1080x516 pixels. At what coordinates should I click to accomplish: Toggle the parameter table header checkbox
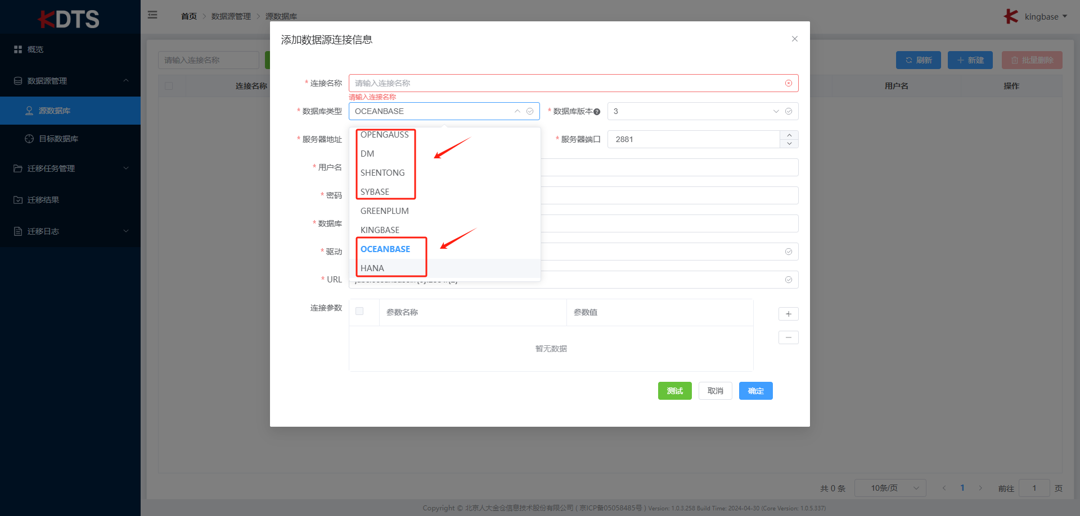pyautogui.click(x=359, y=312)
